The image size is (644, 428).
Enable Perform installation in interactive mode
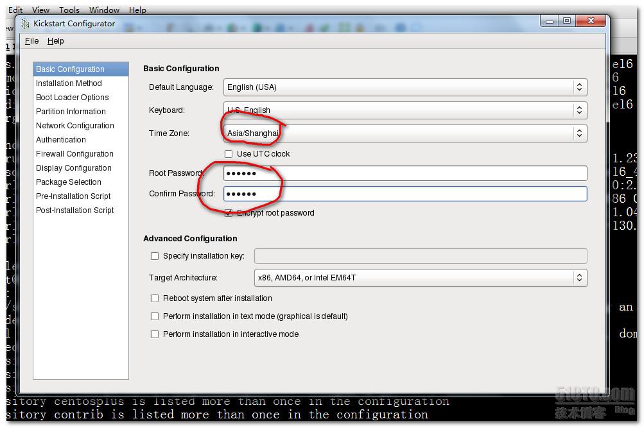tap(155, 334)
